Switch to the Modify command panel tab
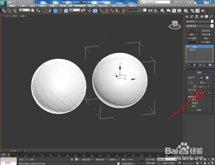Image resolution: width=215 pixels, height=165 pixels. click(192, 16)
